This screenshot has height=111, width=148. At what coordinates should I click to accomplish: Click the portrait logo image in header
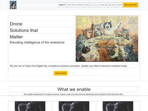(x=13, y=5)
